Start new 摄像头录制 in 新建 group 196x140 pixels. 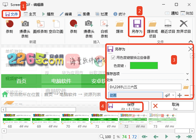pyautogui.click(x=25, y=29)
